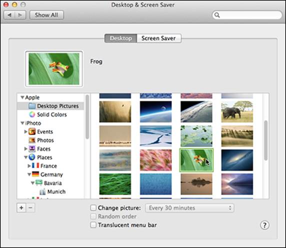Click the Show All button
Viewport: 286px width, 248px height.
46,15
